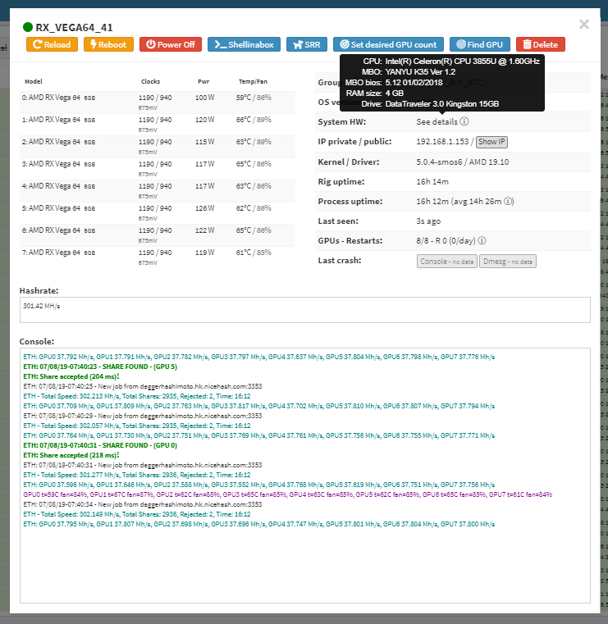Open the Dmesg - no data button
The height and width of the screenshot is (624, 608).
click(508, 262)
